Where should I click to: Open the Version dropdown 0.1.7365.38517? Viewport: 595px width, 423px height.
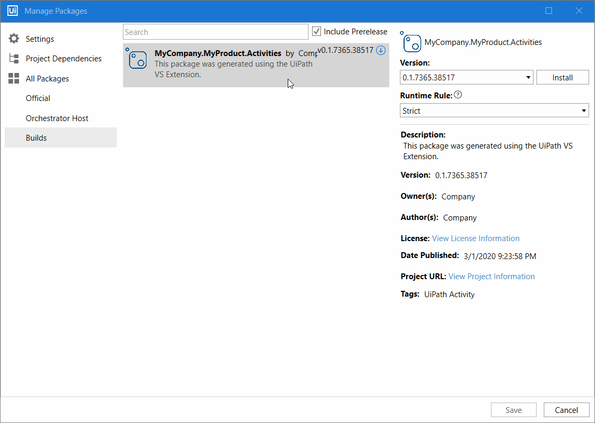pyautogui.click(x=466, y=77)
